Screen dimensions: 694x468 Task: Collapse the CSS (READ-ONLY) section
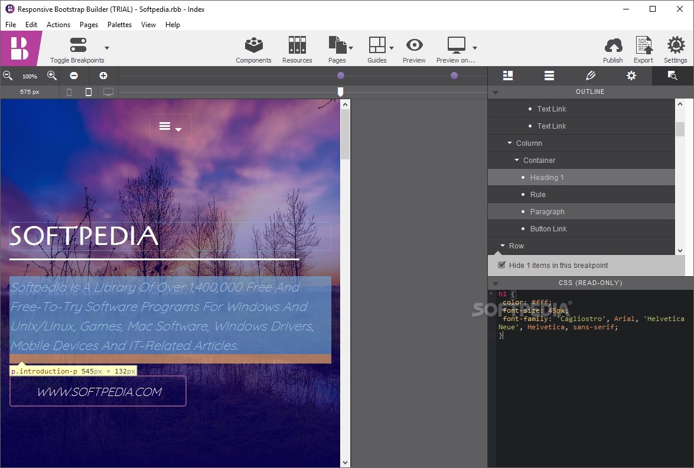[496, 283]
